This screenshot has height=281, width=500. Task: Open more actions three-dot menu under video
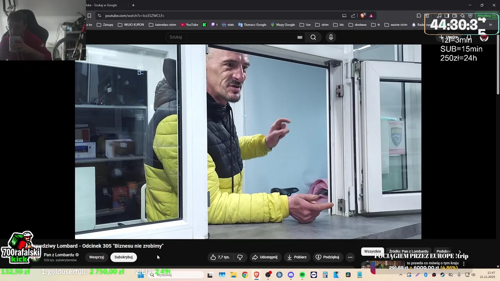[x=350, y=257]
